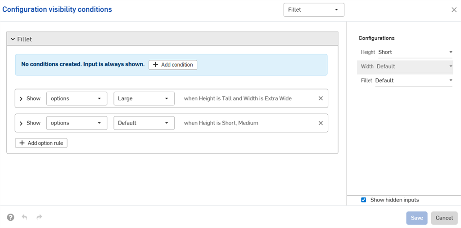Open the Width configuration dropdown
Viewport: 461px width, 228px height.
click(415, 67)
